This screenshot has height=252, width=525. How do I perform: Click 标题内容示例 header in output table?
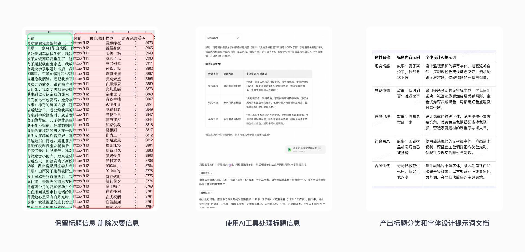pyautogui.click(x=409, y=57)
